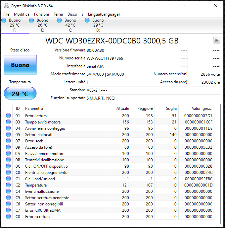Click the Soglia value 140
Viewport: 225px width, 228px height.
point(173,135)
